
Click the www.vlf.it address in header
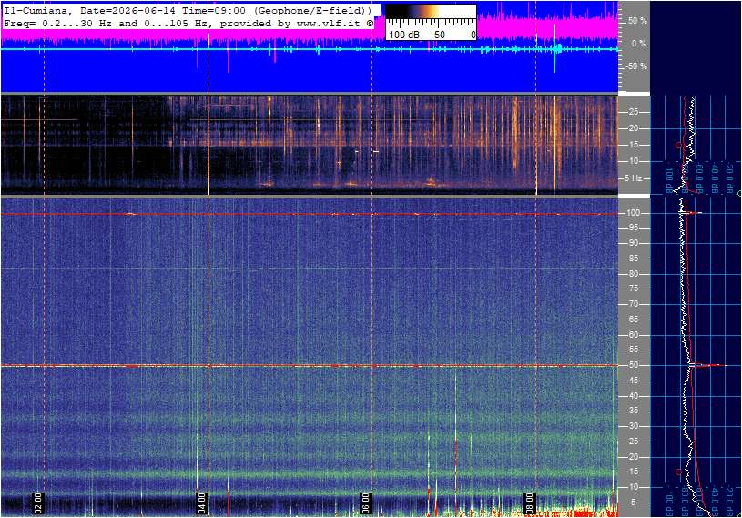[329, 23]
